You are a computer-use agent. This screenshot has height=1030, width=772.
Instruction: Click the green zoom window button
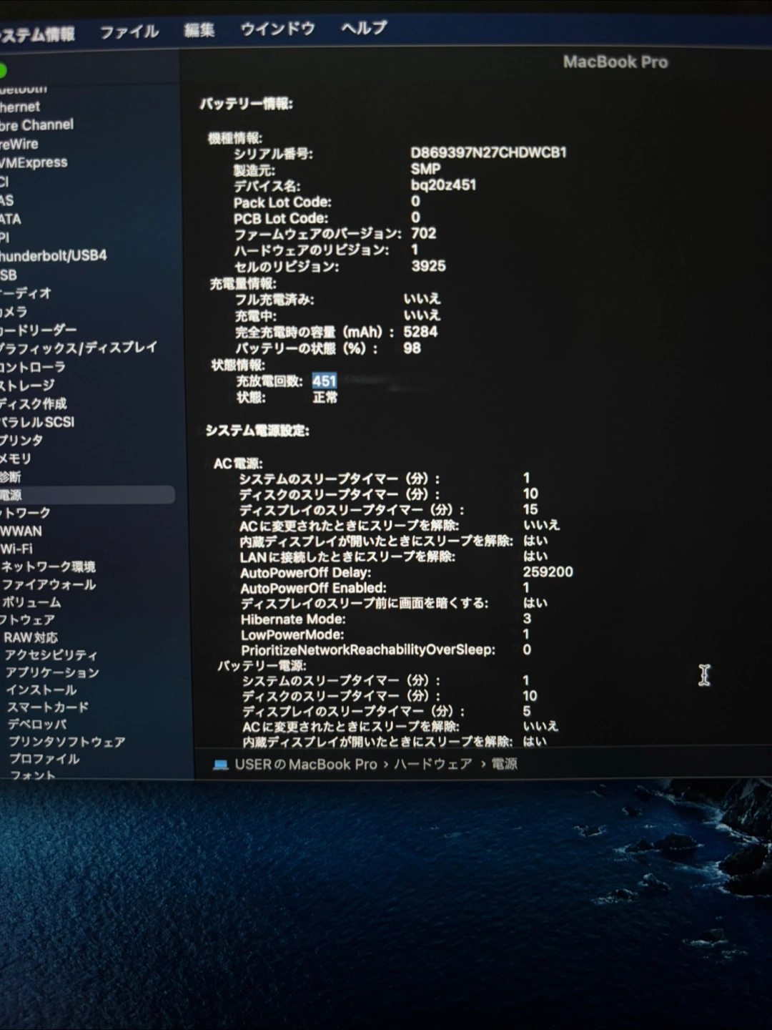(x=2, y=71)
